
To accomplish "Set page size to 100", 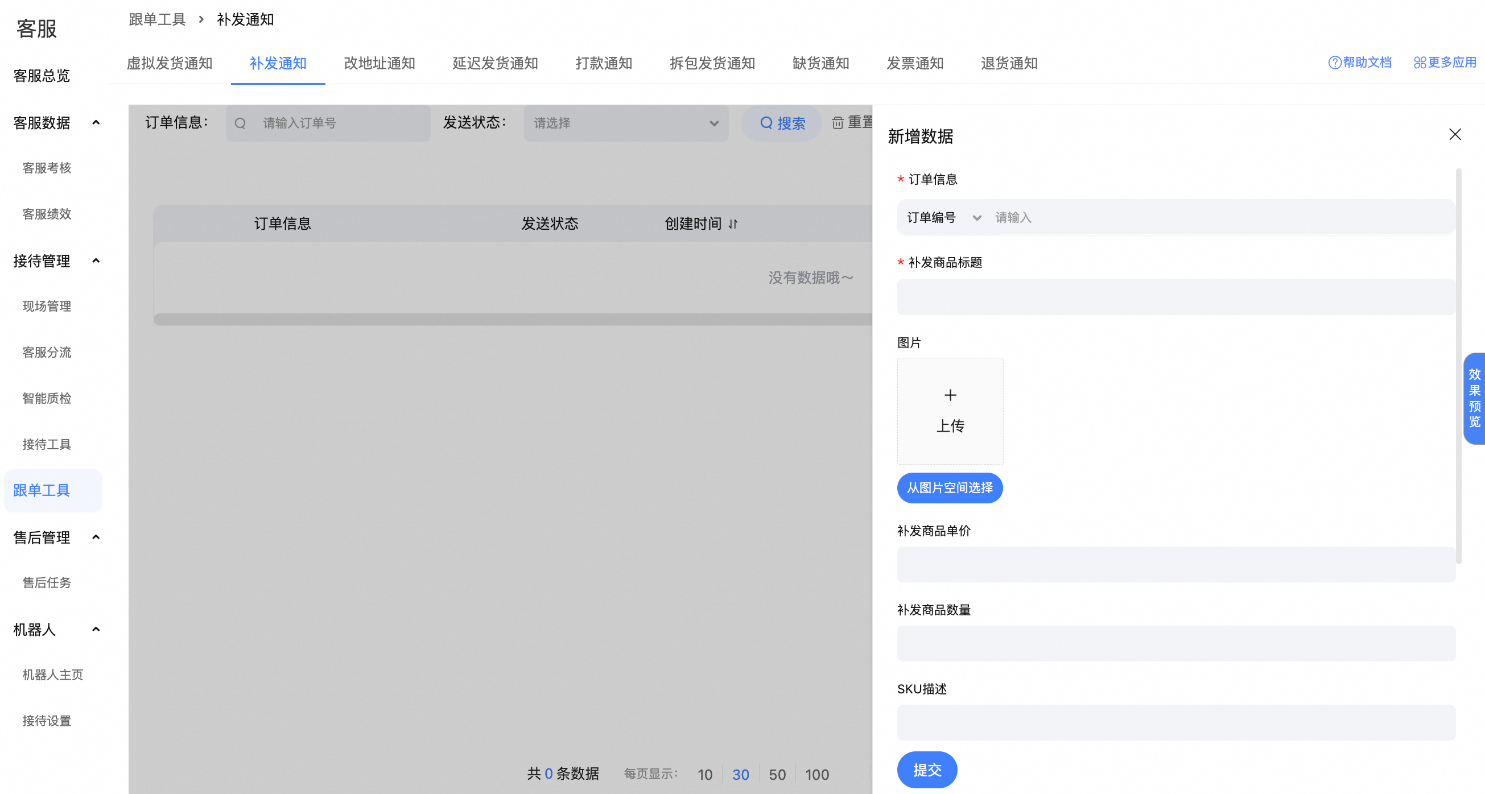I will point(817,775).
